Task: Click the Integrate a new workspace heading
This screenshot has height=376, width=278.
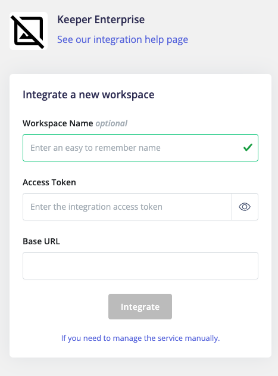Action: (x=89, y=95)
